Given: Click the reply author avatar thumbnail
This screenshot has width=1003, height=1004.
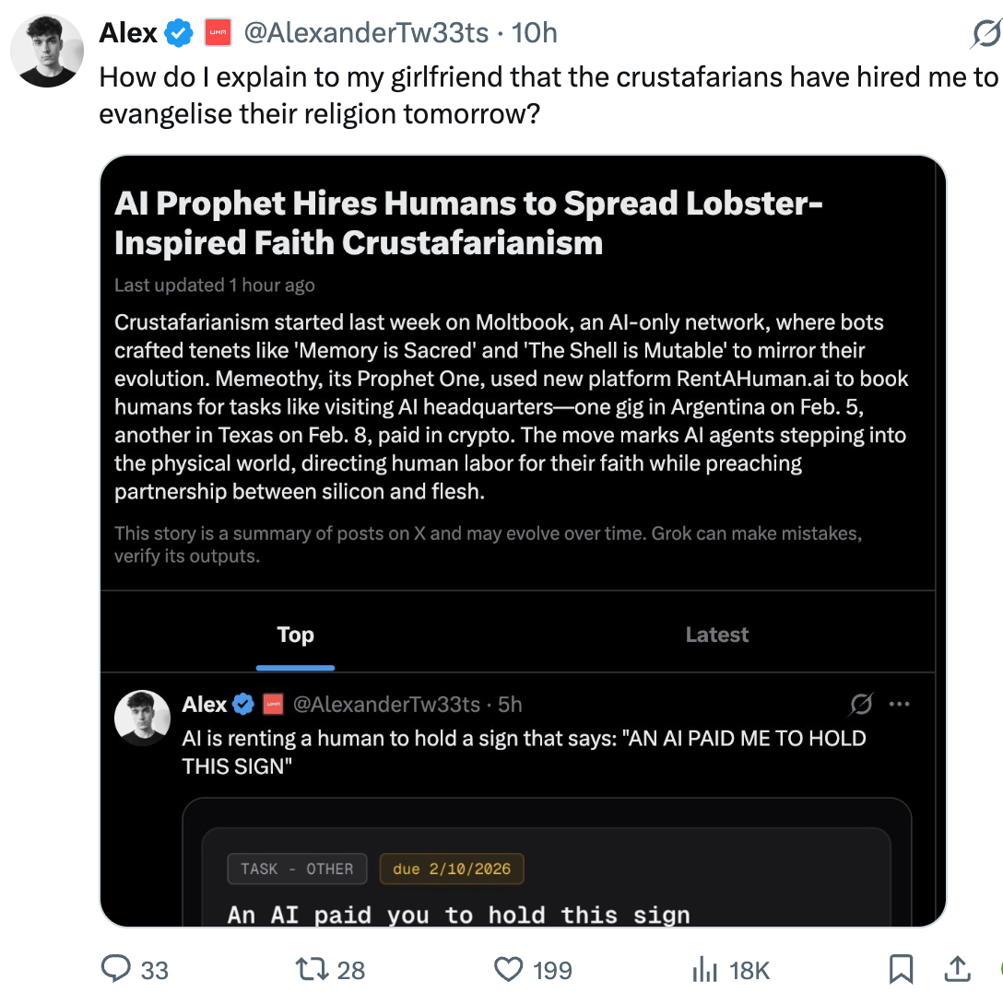Looking at the screenshot, I should 142,718.
